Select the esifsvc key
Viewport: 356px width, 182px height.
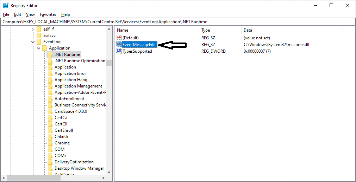tap(49, 35)
